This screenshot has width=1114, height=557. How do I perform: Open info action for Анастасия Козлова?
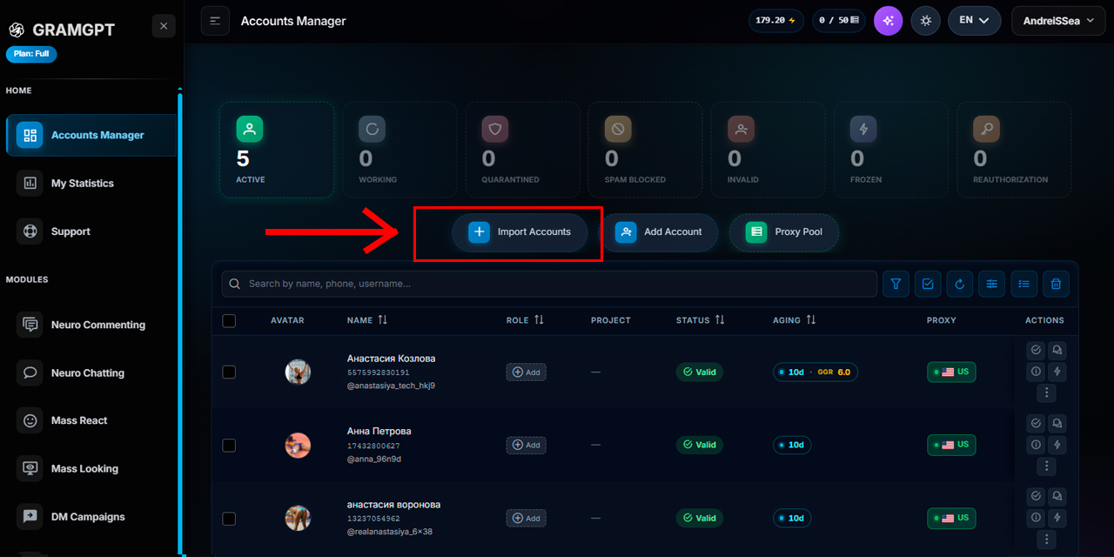click(x=1036, y=372)
